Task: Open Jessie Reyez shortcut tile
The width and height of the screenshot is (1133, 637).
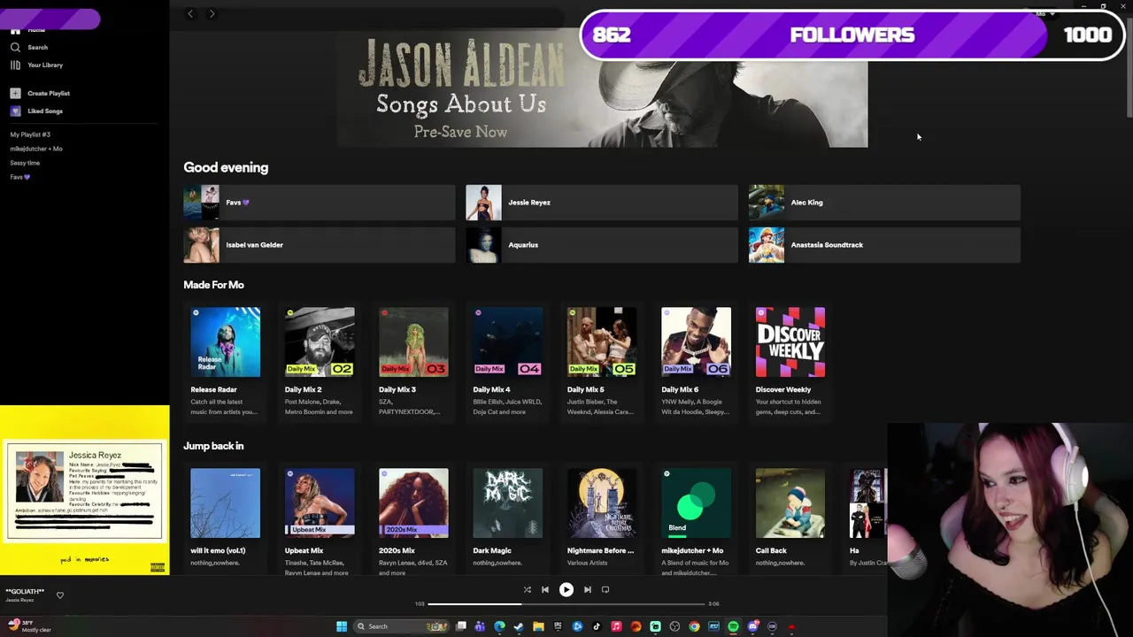Action: (x=601, y=203)
